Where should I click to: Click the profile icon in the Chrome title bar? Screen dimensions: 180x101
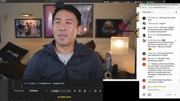[x=164, y=2]
